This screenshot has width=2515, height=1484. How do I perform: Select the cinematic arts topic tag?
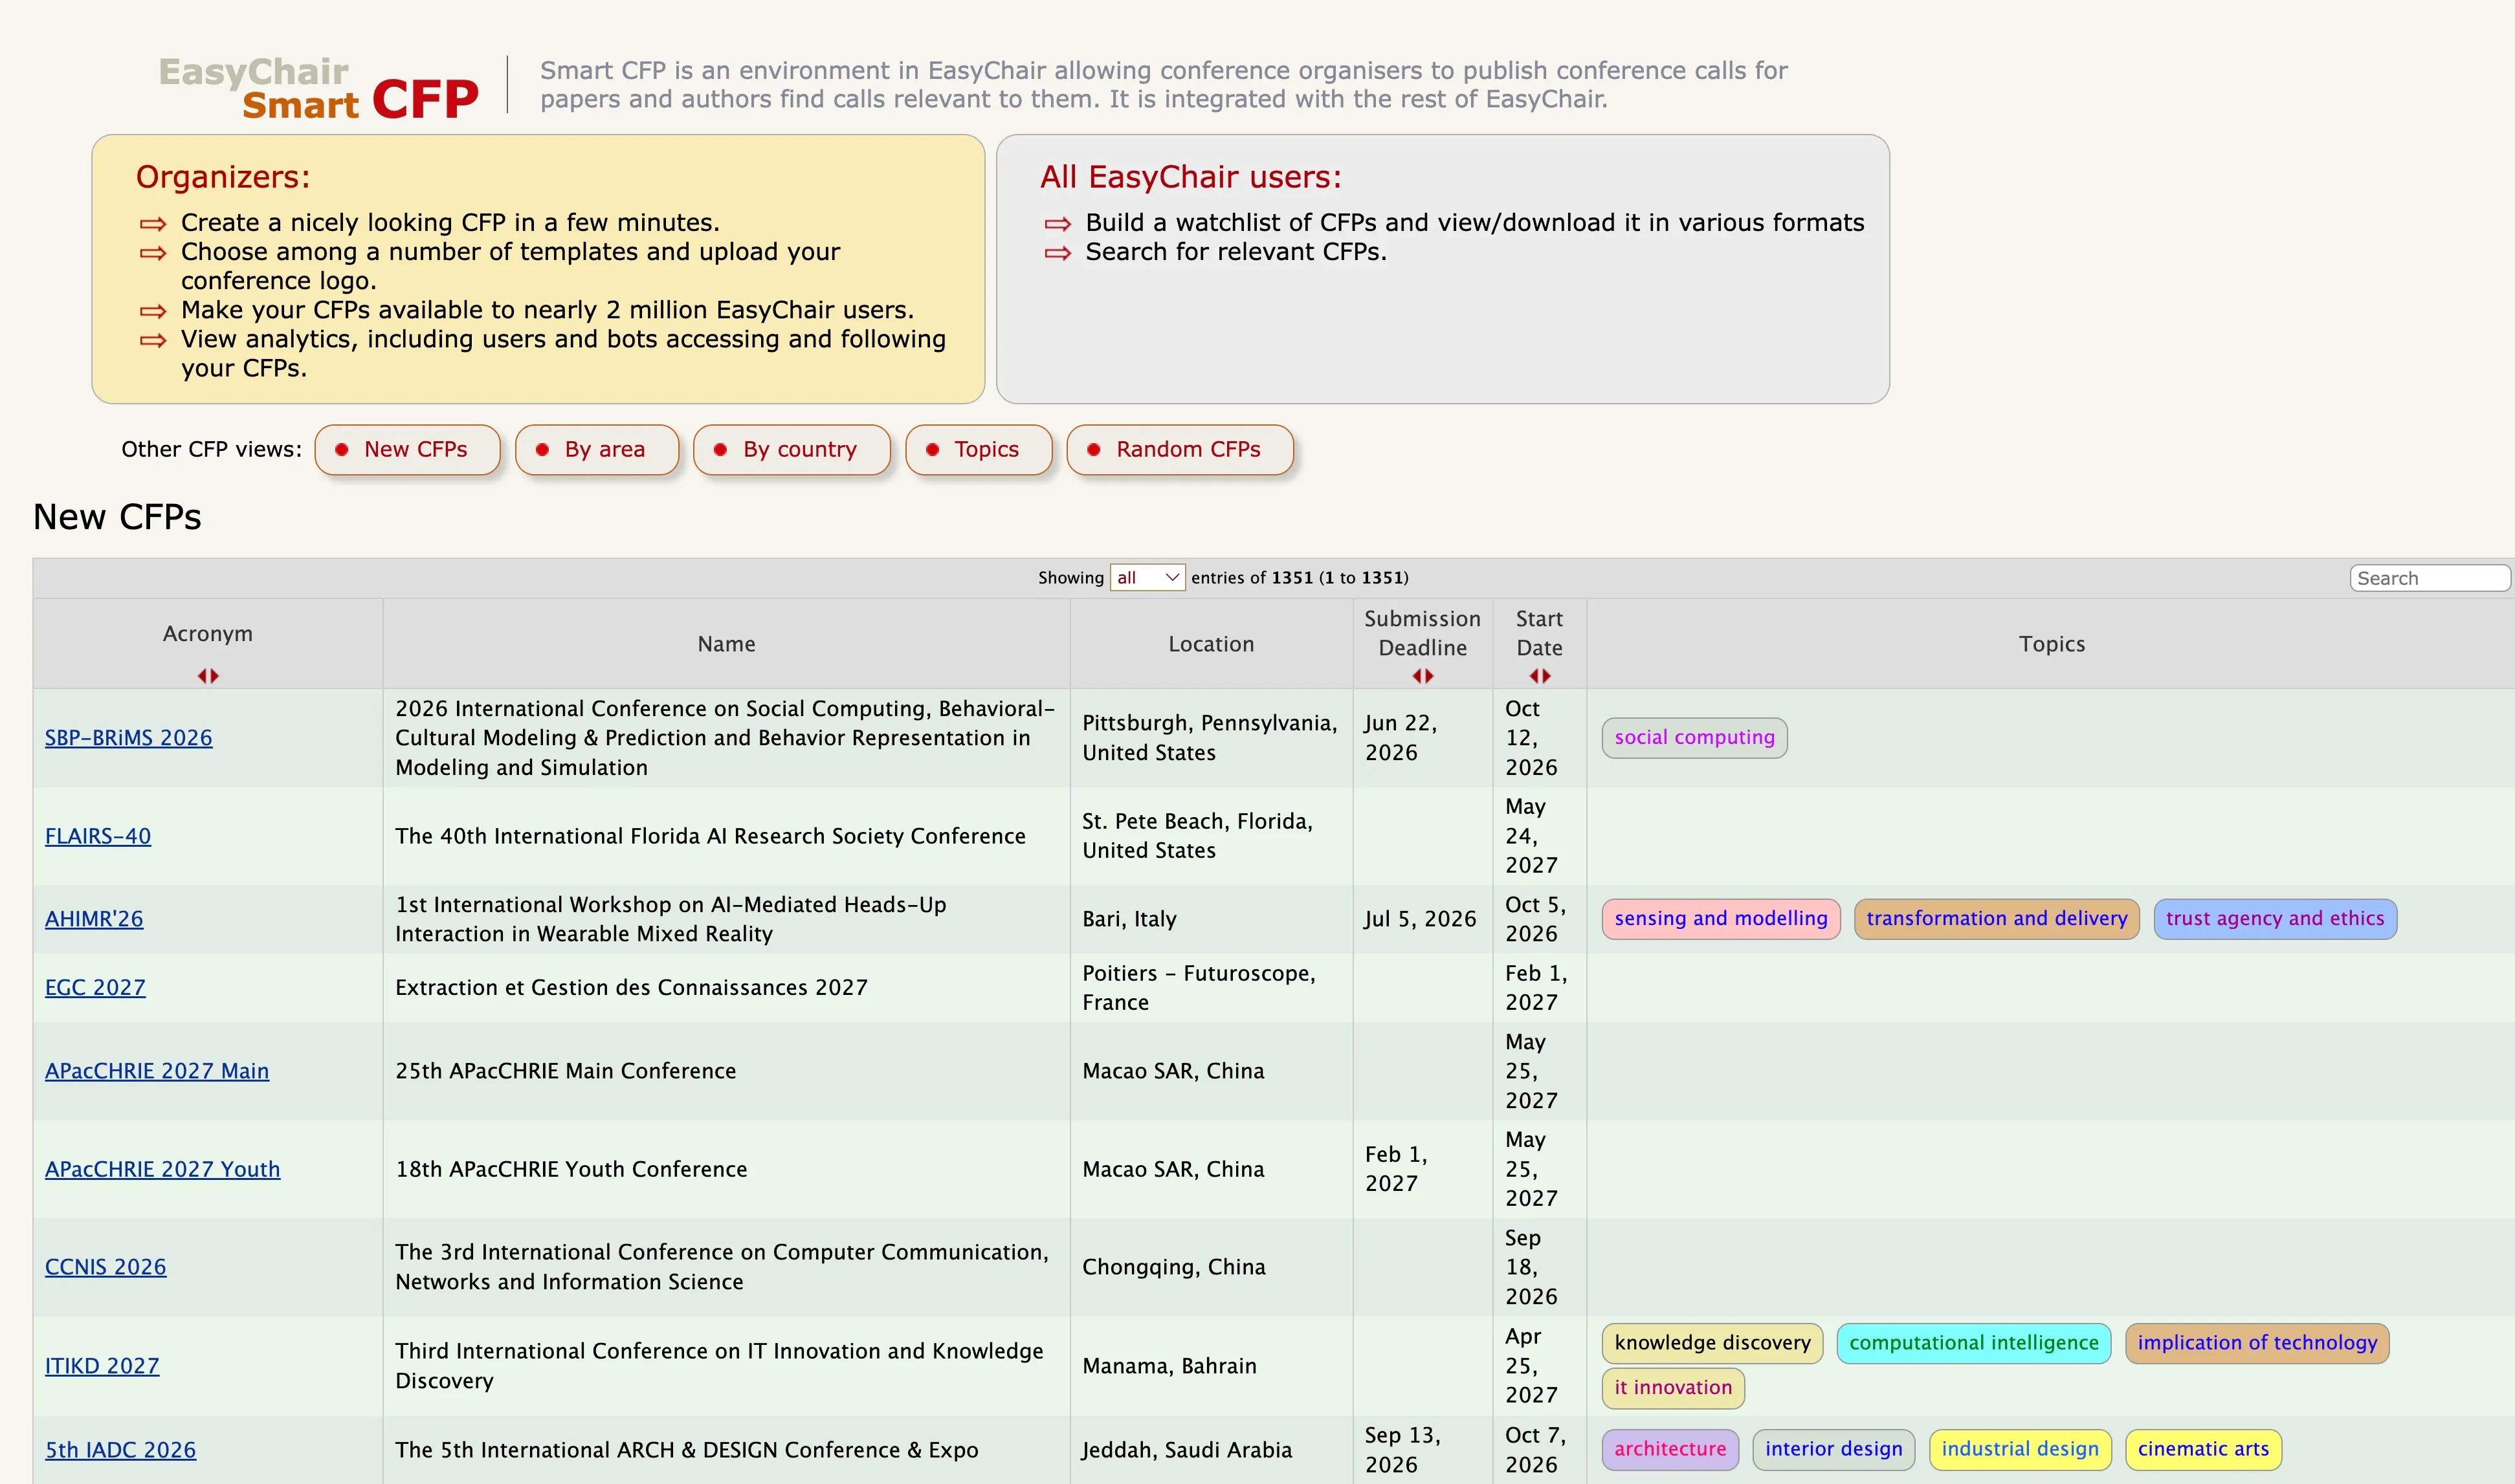2203,1449
